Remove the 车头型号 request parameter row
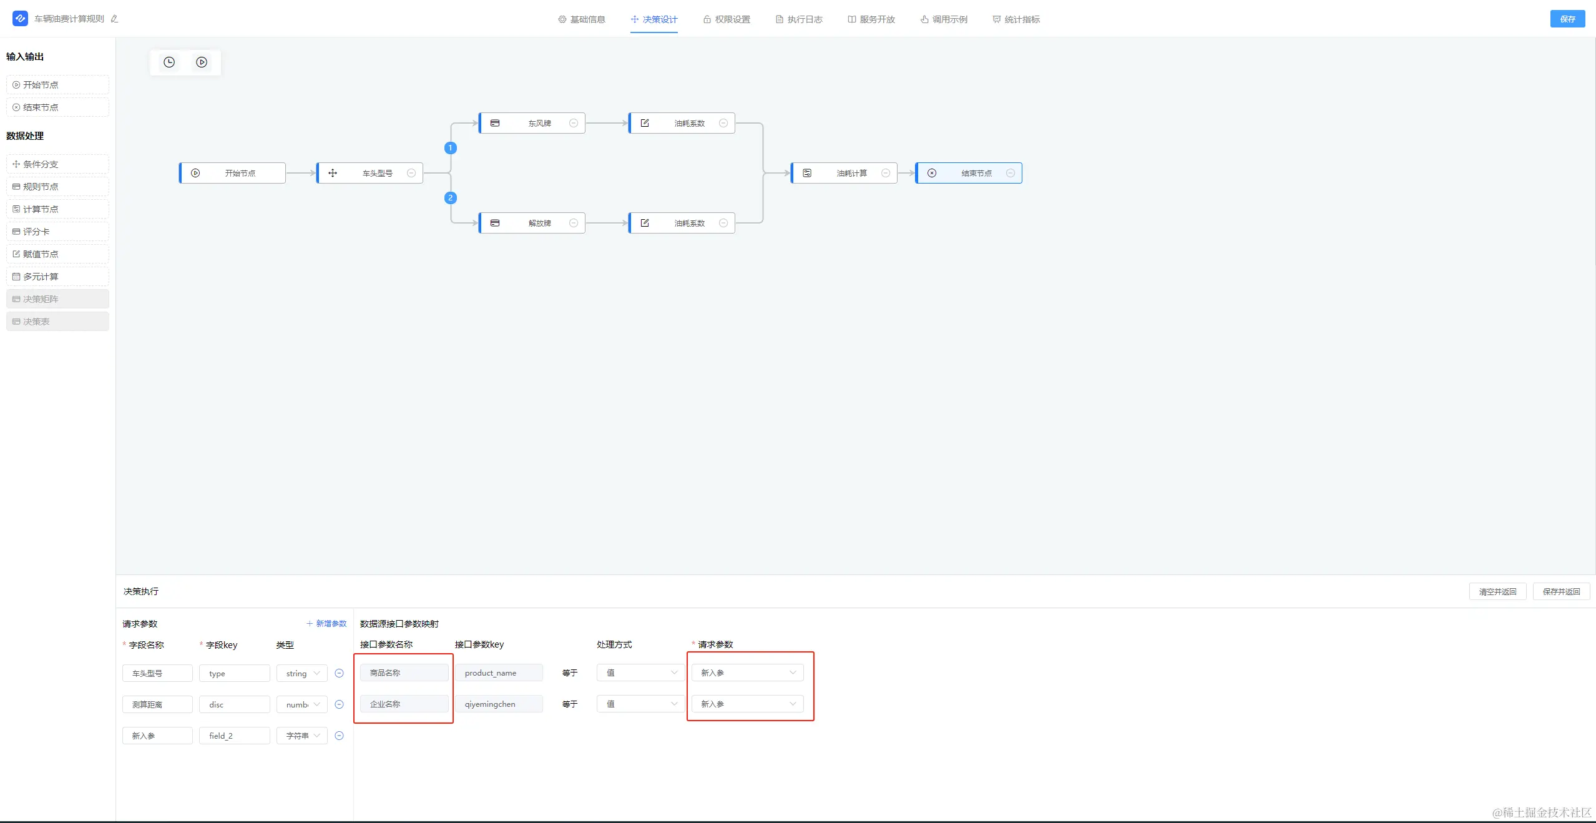 [340, 673]
